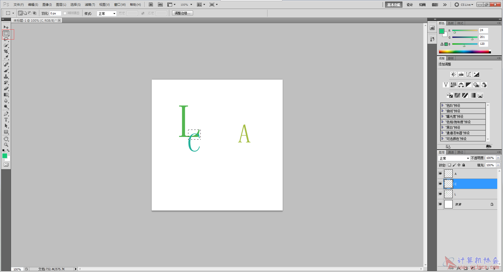Open the 文件(F) menu
Image resolution: width=503 pixels, height=272 pixels.
tap(19, 5)
